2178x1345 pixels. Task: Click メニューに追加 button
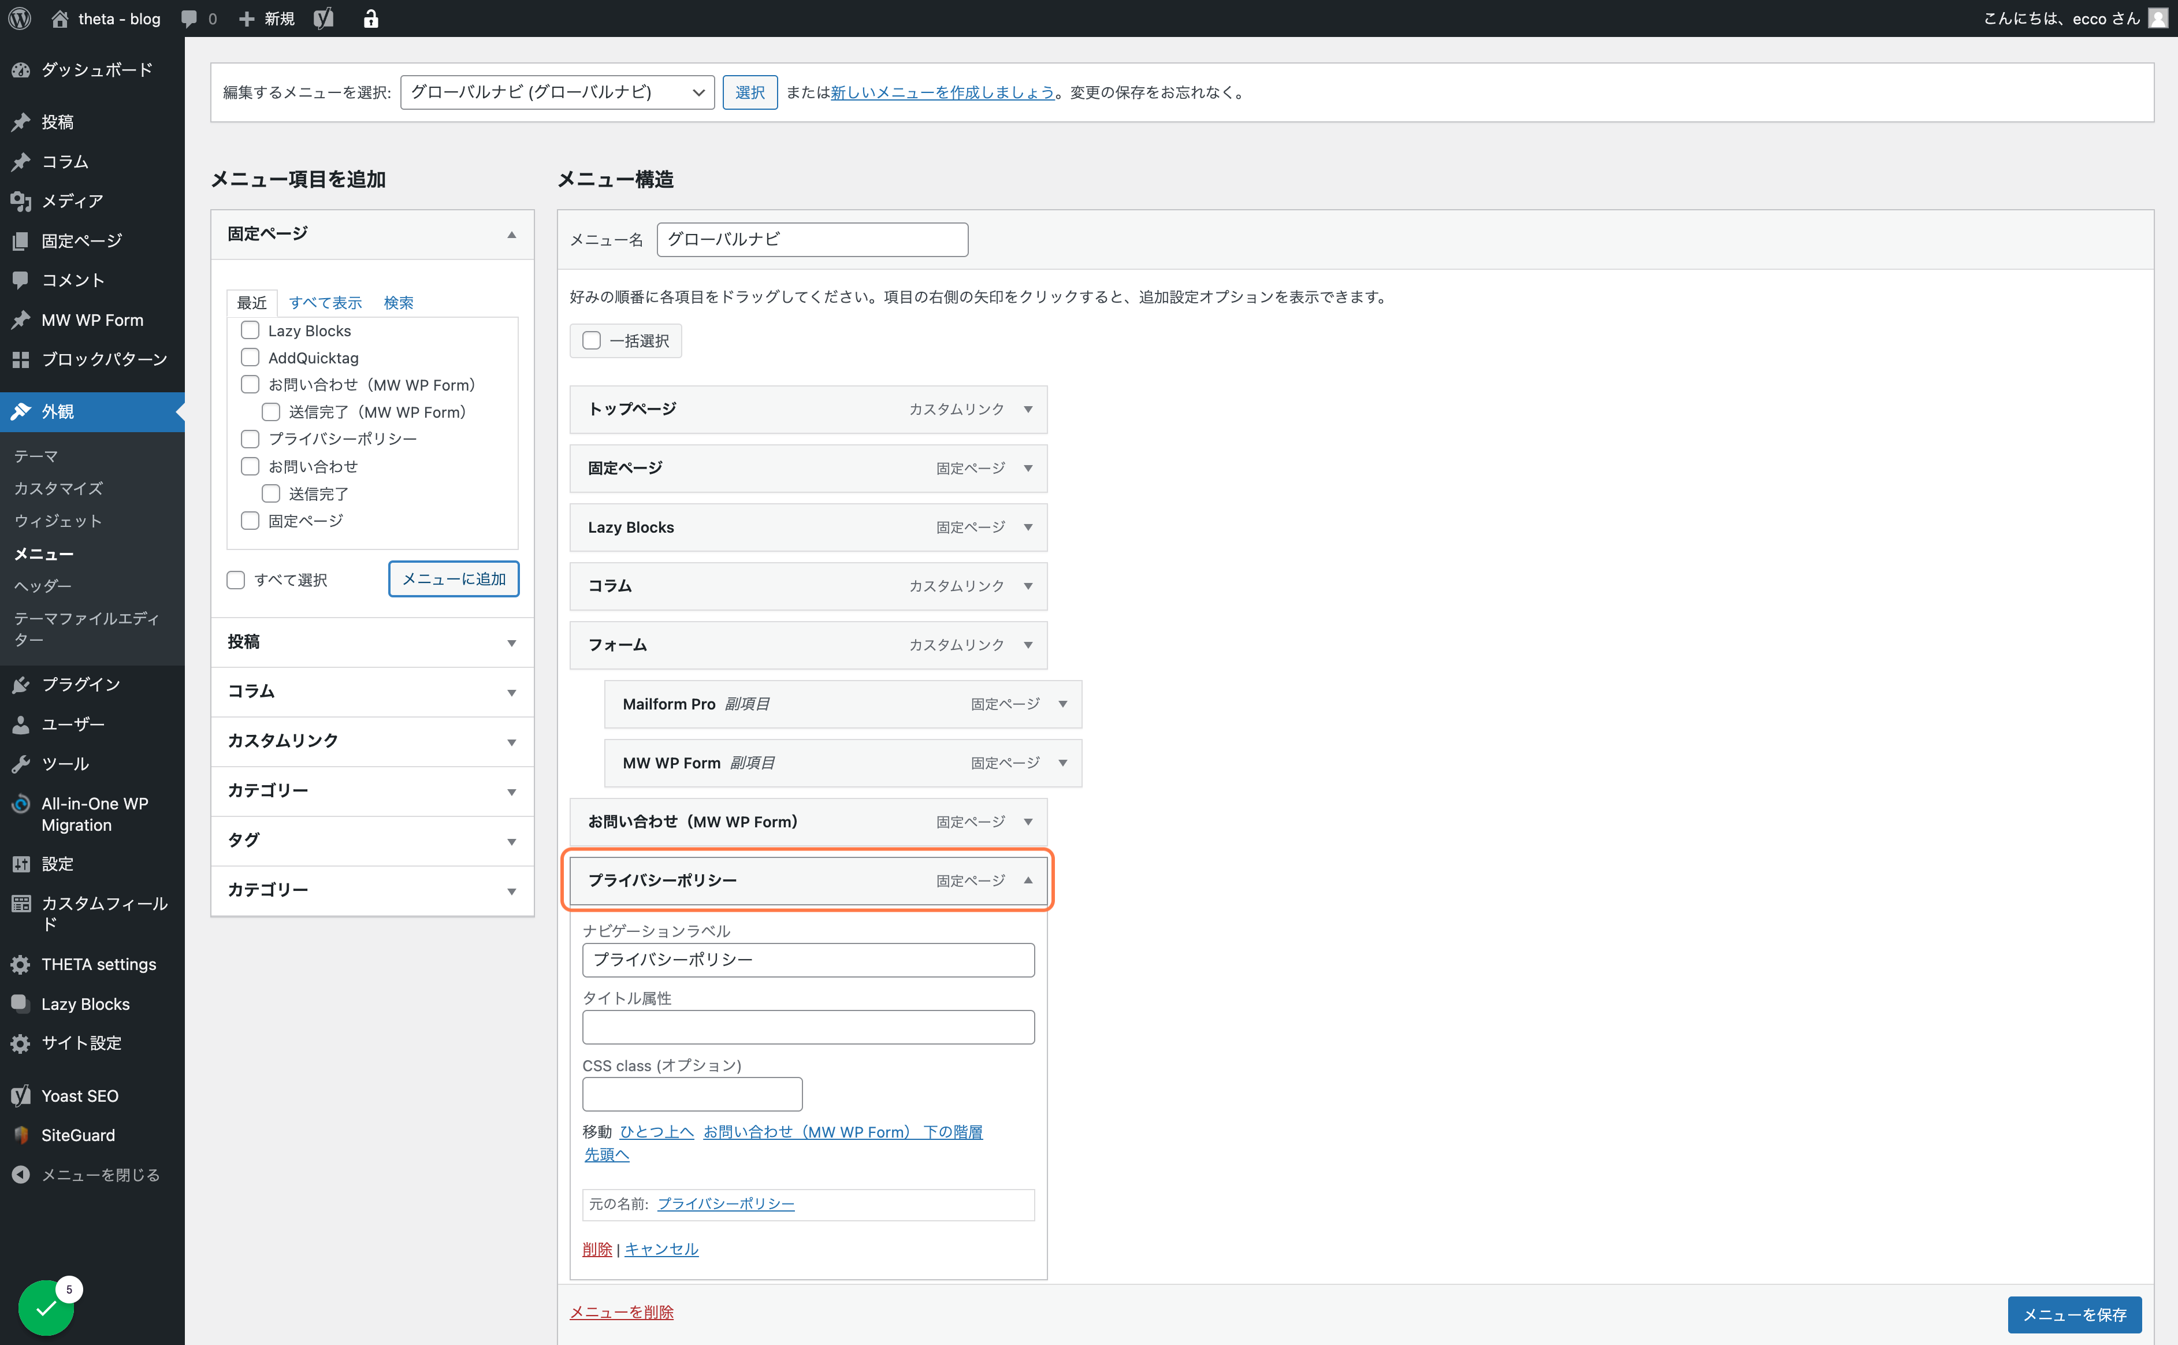454,579
